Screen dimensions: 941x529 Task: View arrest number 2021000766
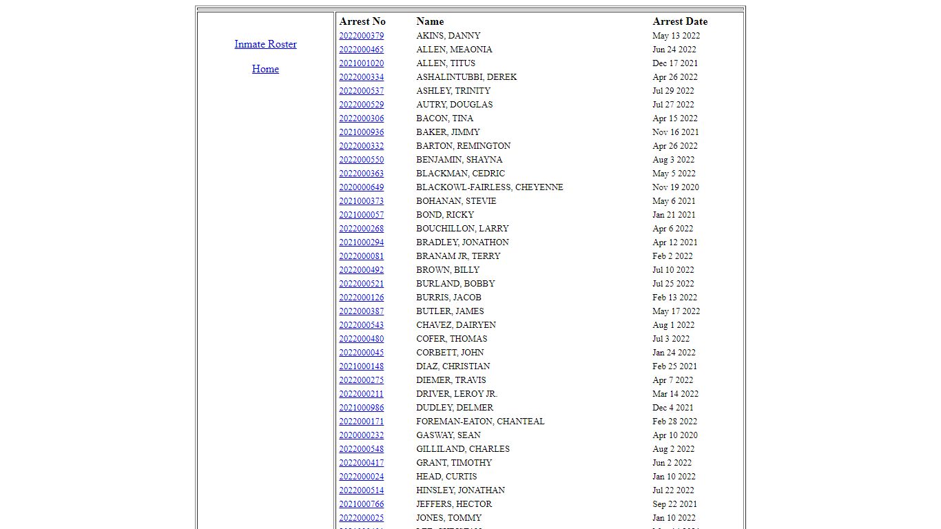361,504
